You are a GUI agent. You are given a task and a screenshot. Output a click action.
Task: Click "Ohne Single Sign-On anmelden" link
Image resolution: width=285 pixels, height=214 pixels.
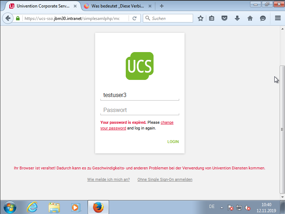click(x=165, y=179)
